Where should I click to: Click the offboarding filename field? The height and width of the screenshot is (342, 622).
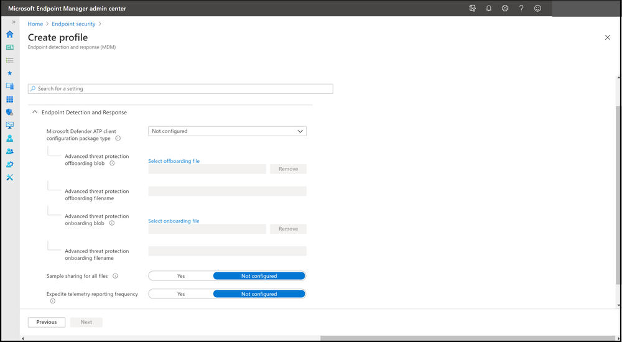(x=227, y=192)
